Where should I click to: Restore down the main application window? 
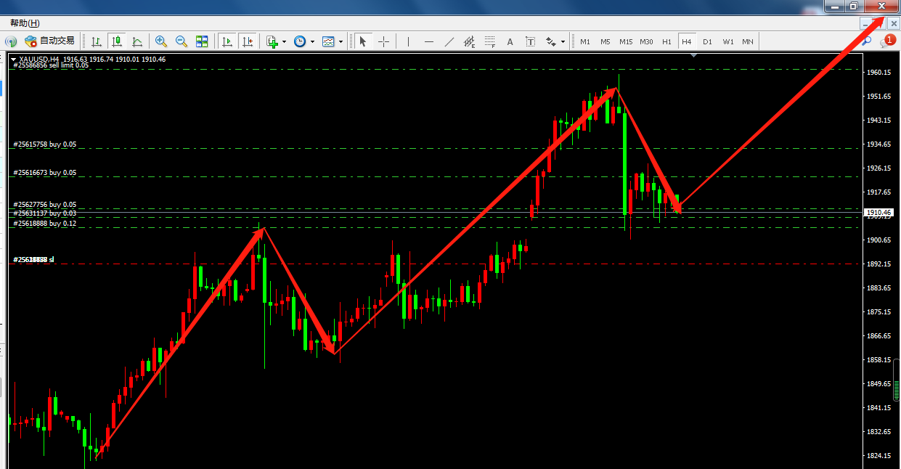point(854,6)
